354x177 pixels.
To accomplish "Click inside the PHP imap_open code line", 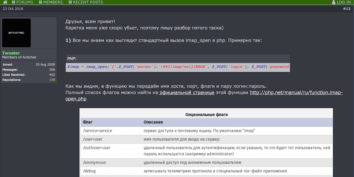I will (x=178, y=67).
